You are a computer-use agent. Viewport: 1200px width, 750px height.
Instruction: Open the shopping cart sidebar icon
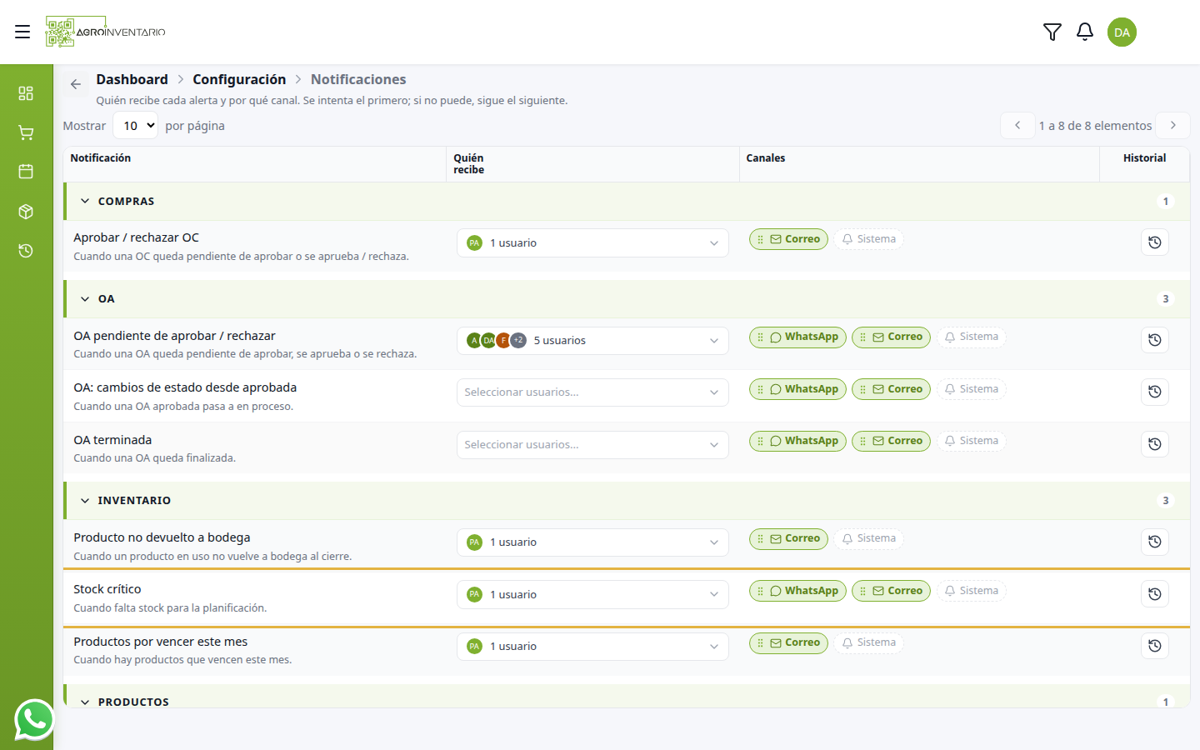click(26, 132)
